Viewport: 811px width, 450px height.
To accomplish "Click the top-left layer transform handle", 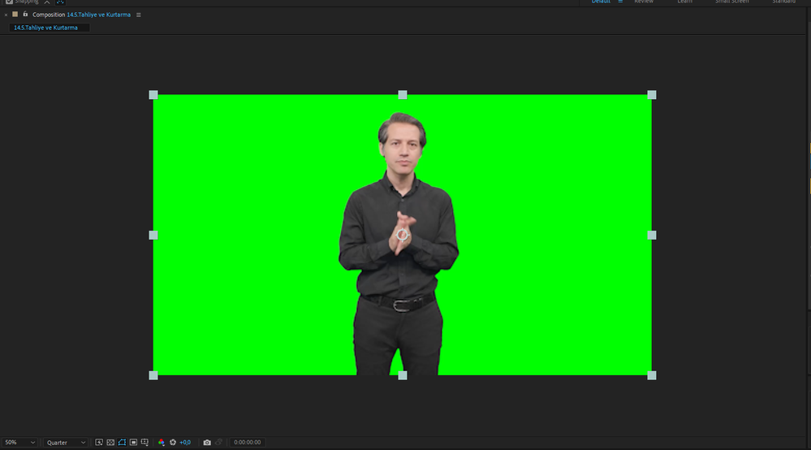I will [153, 95].
